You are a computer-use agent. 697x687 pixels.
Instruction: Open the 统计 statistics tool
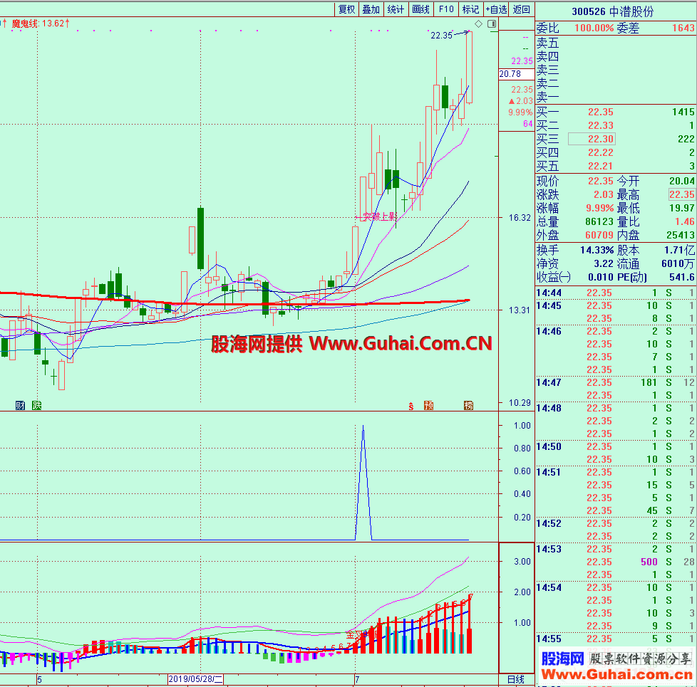[396, 9]
